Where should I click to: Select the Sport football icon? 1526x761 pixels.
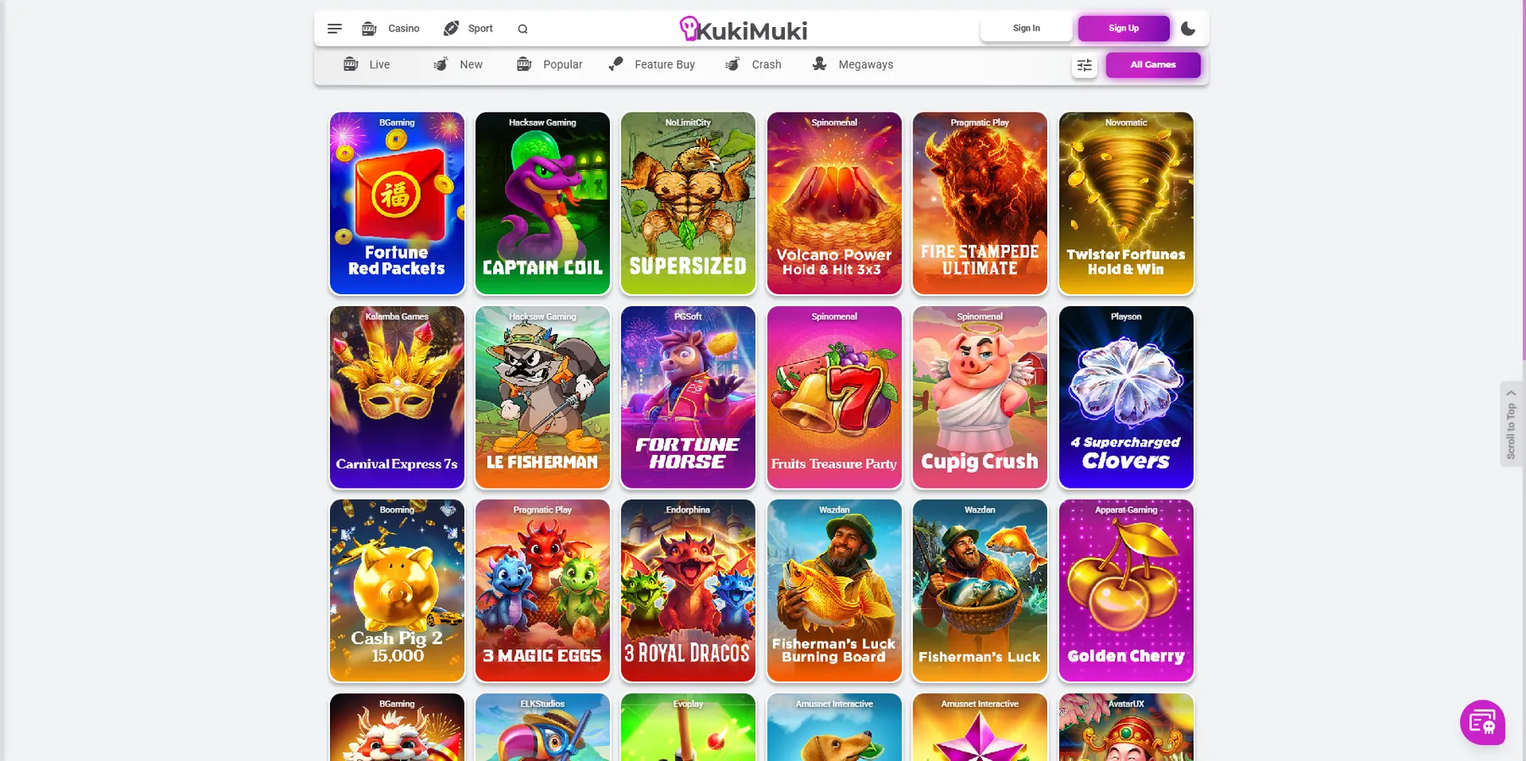click(452, 29)
